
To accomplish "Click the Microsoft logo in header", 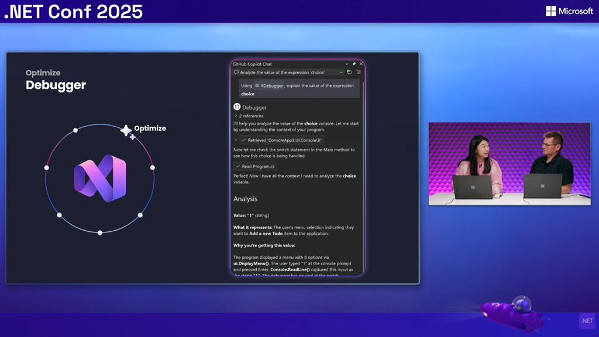I will click(x=569, y=11).
